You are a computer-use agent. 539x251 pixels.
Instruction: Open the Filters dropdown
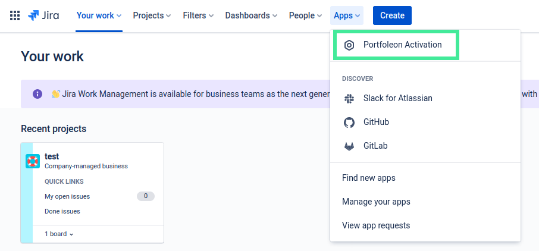(198, 15)
